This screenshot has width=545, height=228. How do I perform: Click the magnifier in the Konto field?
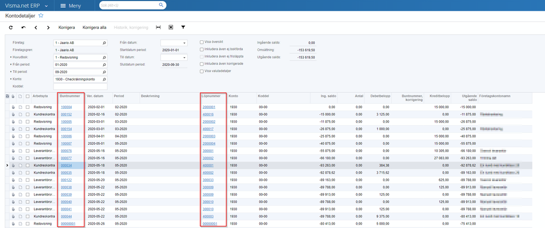coord(103,79)
